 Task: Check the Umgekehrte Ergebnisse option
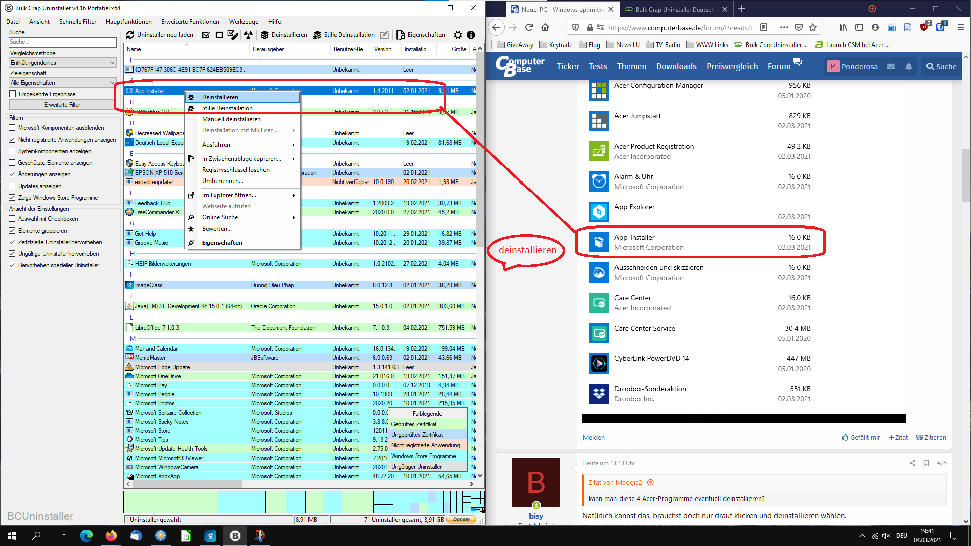13,94
